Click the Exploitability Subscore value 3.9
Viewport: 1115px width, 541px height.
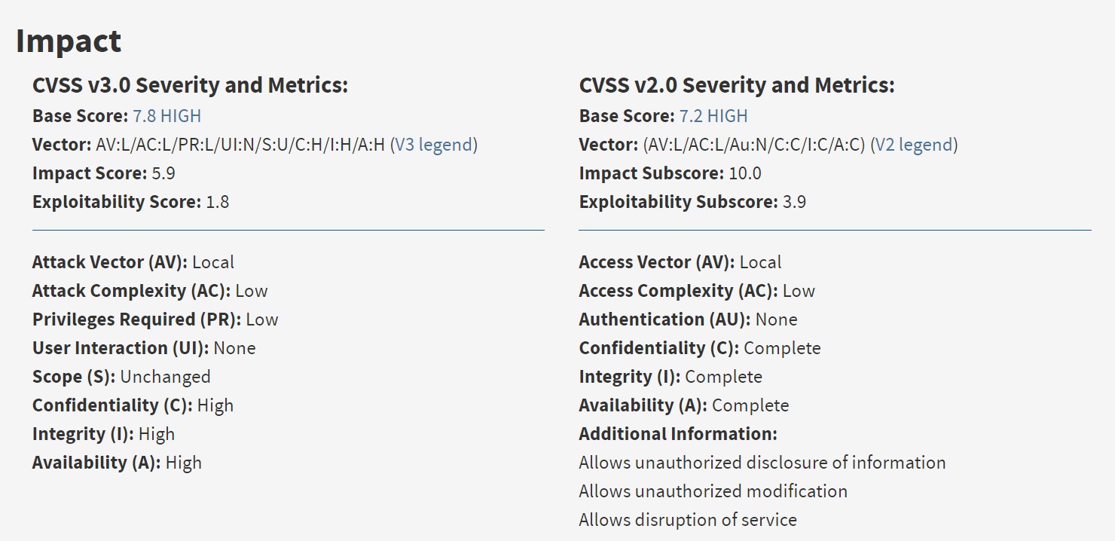point(794,202)
